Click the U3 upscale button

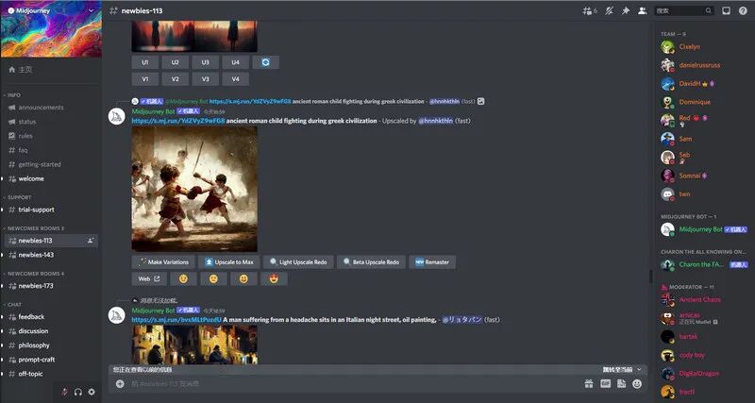click(206, 62)
